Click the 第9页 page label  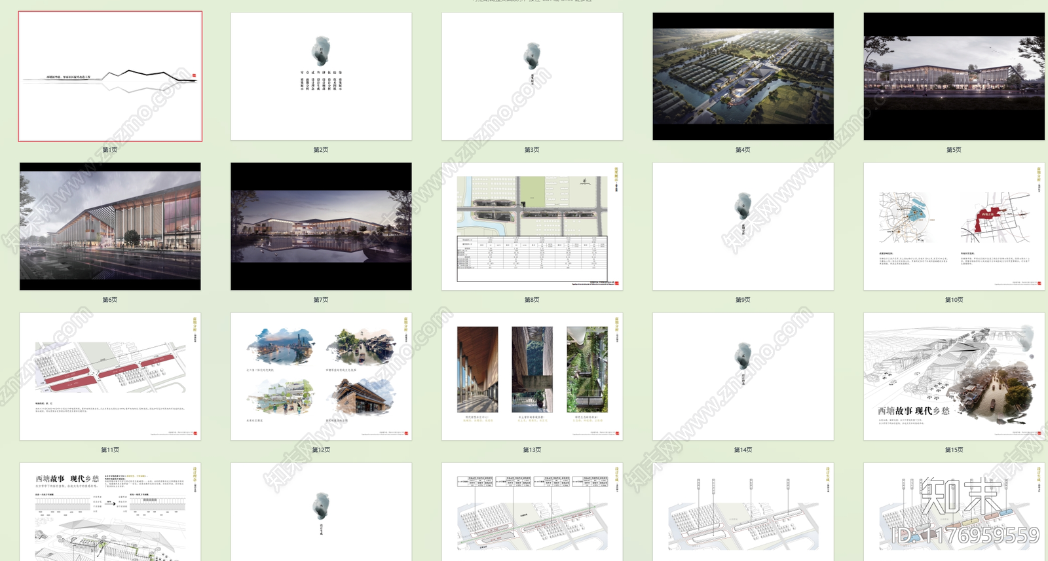click(743, 300)
